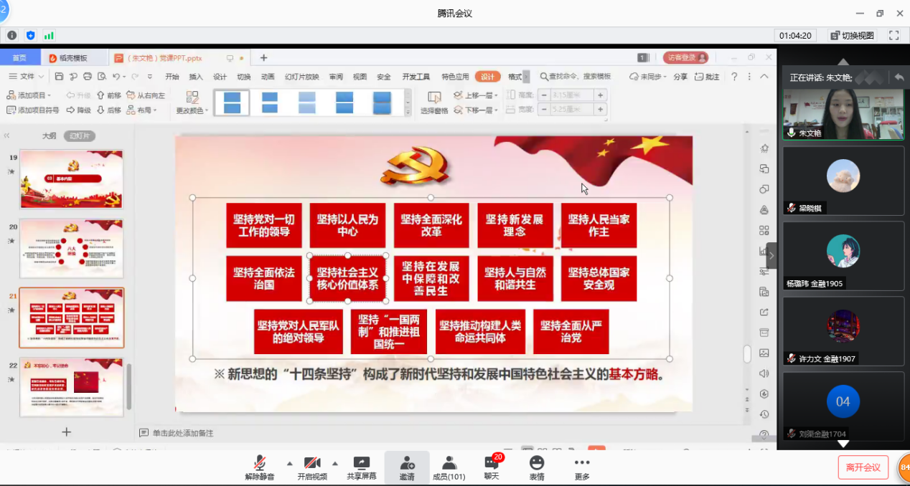Click the plus stepper to increase shape height

click(x=600, y=94)
